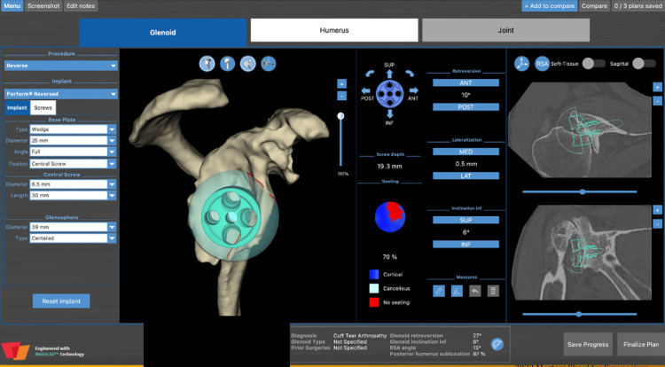
Task: Click the 3D axes view icon
Action: 521,64
